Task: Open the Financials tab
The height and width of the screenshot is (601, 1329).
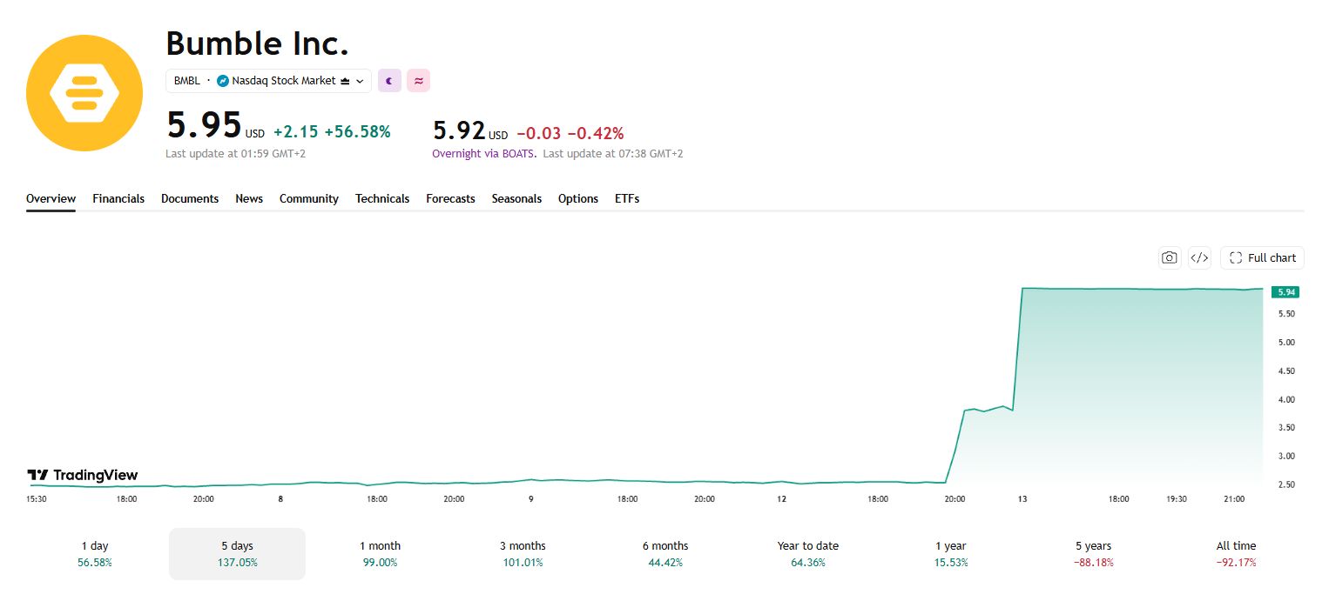Action: [118, 198]
